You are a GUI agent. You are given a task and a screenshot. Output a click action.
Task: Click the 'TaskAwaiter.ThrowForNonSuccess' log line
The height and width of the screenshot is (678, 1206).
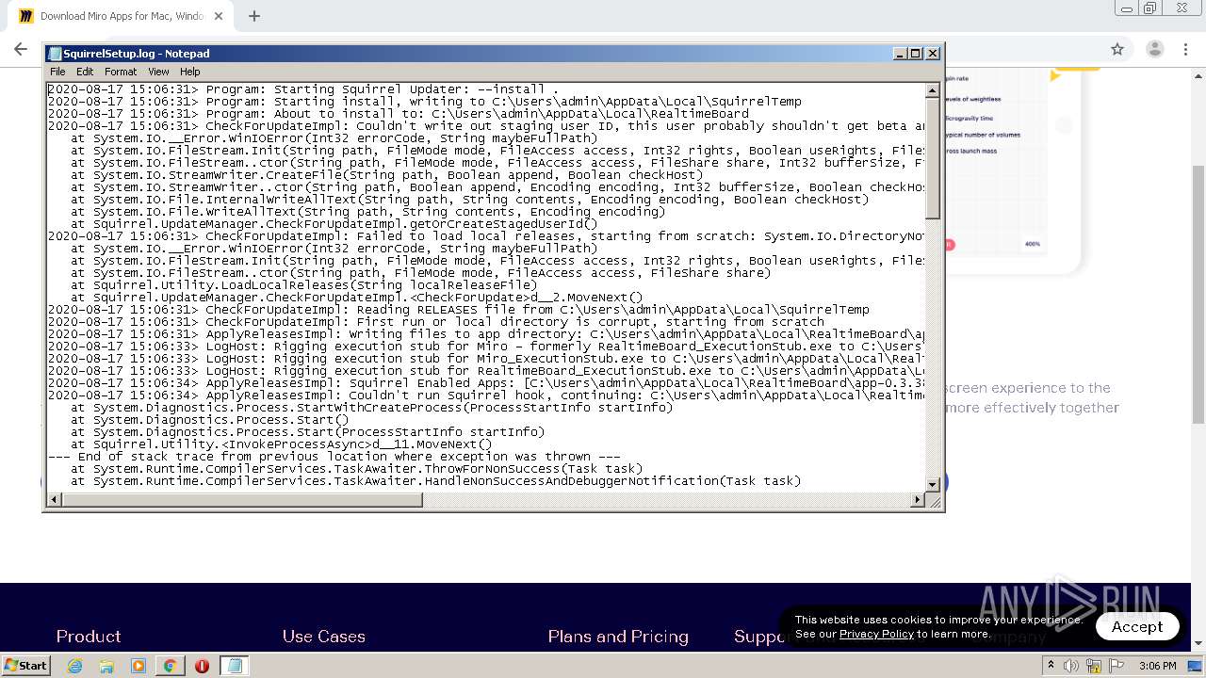tap(356, 469)
